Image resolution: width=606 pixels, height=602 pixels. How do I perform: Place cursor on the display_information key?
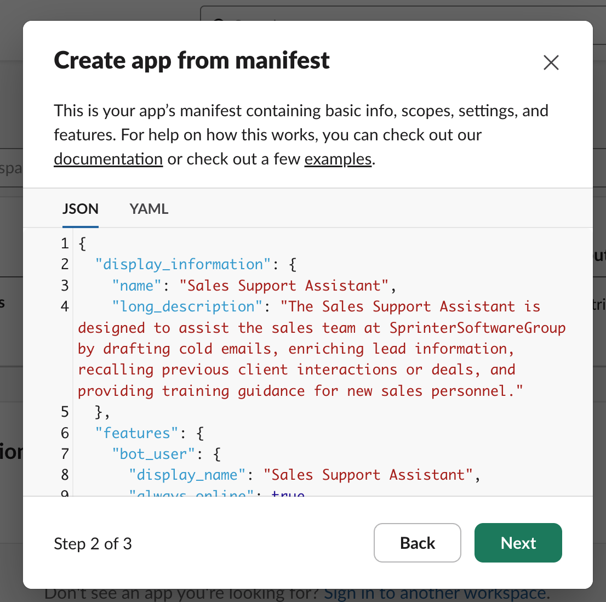click(182, 264)
